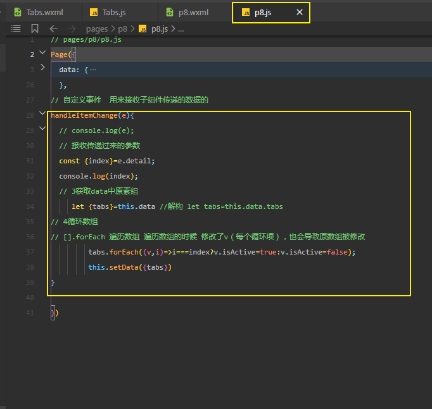Click the '// console.log(e);' comment
432x409 pixels.
click(x=96, y=130)
